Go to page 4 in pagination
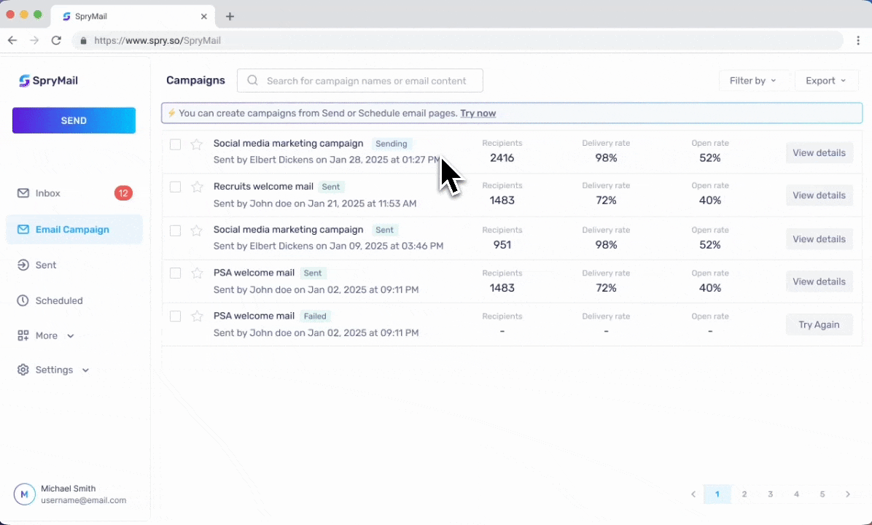 [x=796, y=494]
